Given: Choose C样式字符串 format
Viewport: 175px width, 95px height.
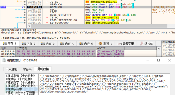Looking at the screenshot, I should 14,89.
